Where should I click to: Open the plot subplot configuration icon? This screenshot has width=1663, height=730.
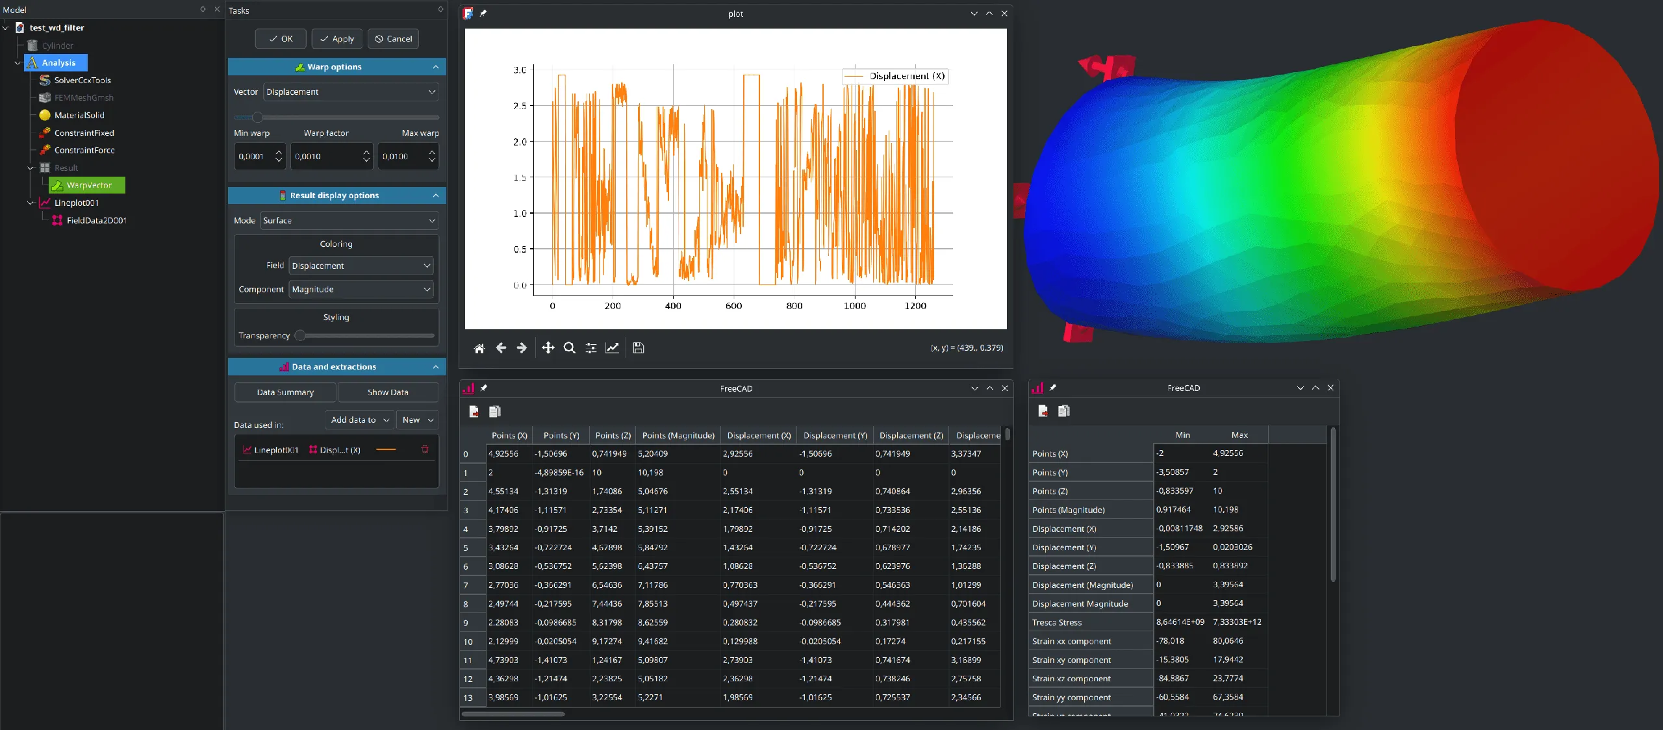tap(591, 348)
